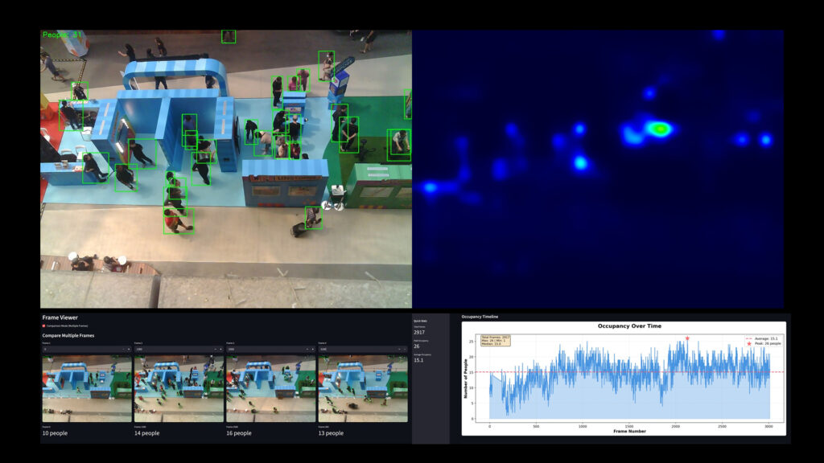Hit the minus stepper on Frame 4
The height and width of the screenshot is (463, 824).
click(399, 350)
